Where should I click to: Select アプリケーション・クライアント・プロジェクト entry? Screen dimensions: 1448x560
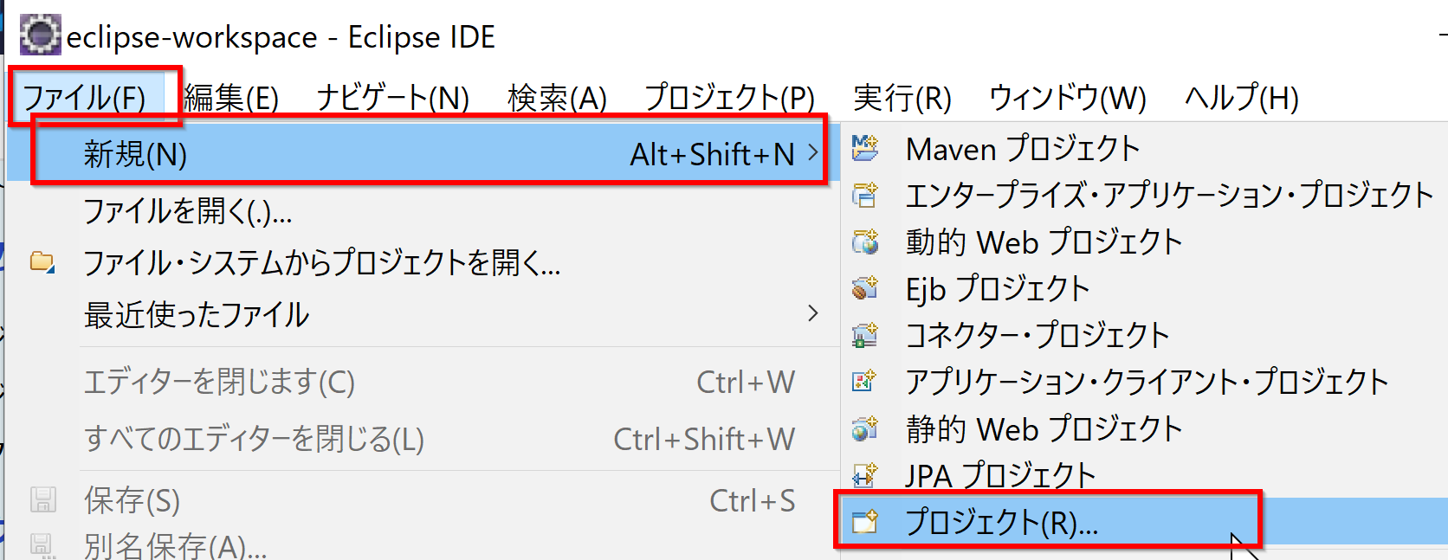click(x=1145, y=382)
